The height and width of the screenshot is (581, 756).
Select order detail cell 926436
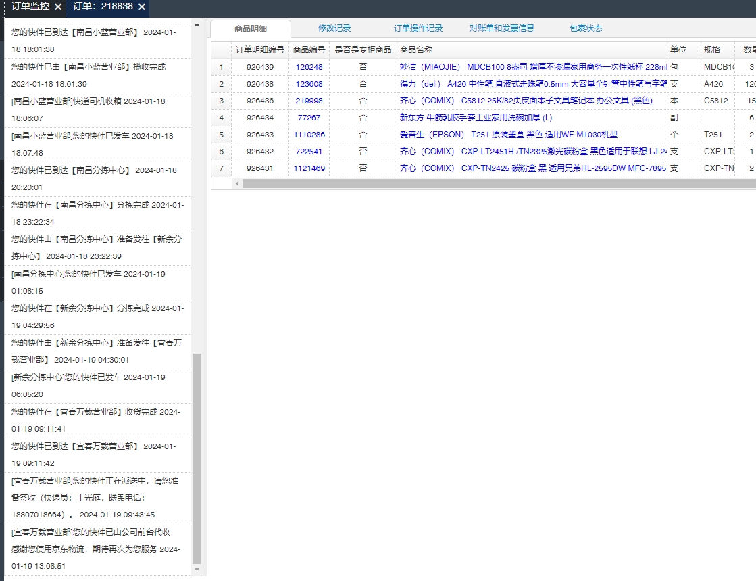[x=260, y=100]
